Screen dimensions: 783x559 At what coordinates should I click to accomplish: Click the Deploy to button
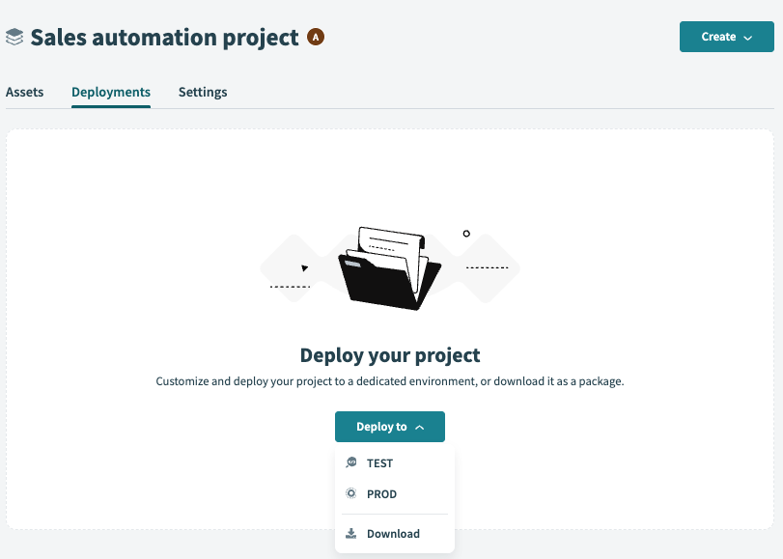tap(382, 427)
